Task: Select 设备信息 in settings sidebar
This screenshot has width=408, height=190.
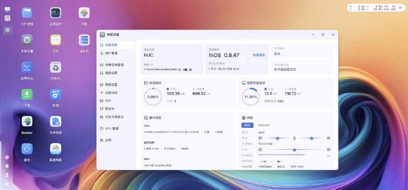Action: pos(116,45)
